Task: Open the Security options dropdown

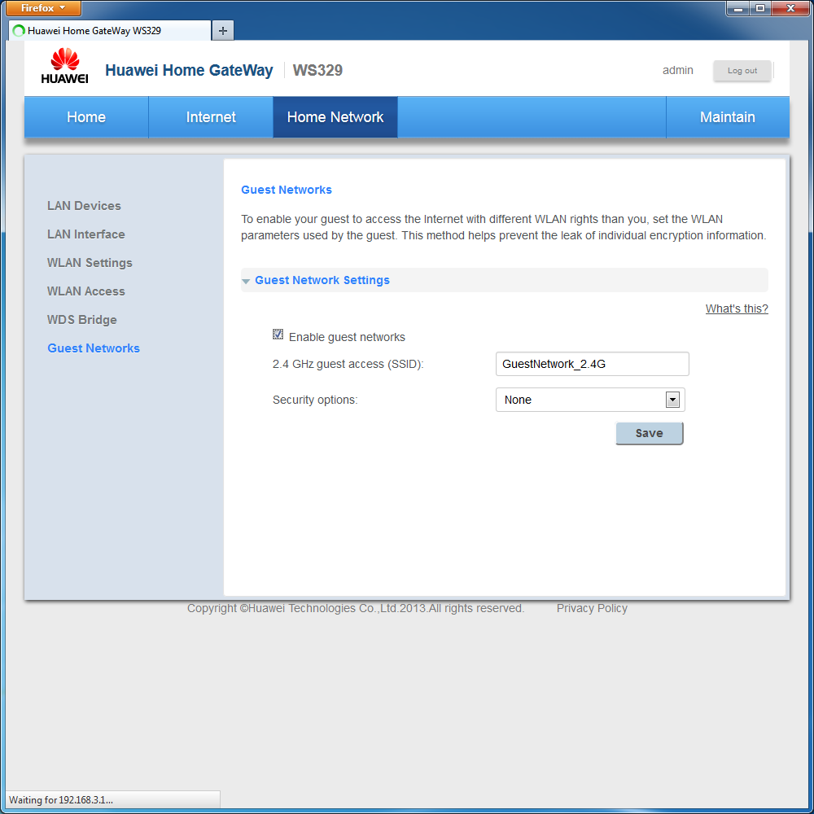Action: click(x=590, y=400)
